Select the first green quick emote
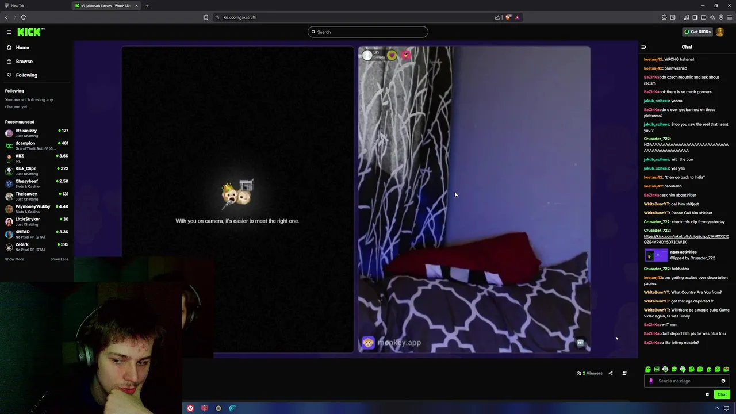 tap(648, 369)
